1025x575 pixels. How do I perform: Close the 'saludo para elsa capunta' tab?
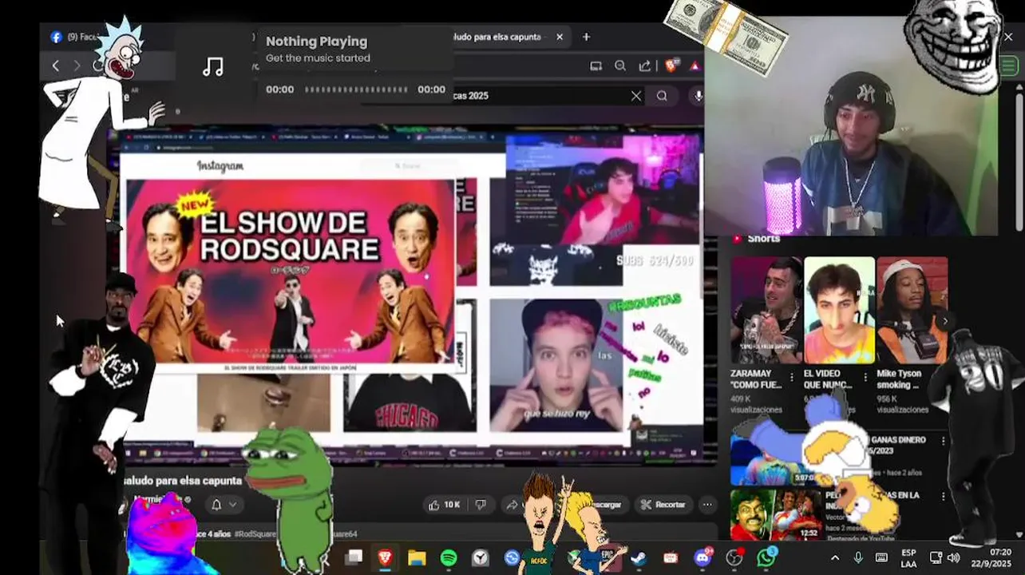[560, 37]
